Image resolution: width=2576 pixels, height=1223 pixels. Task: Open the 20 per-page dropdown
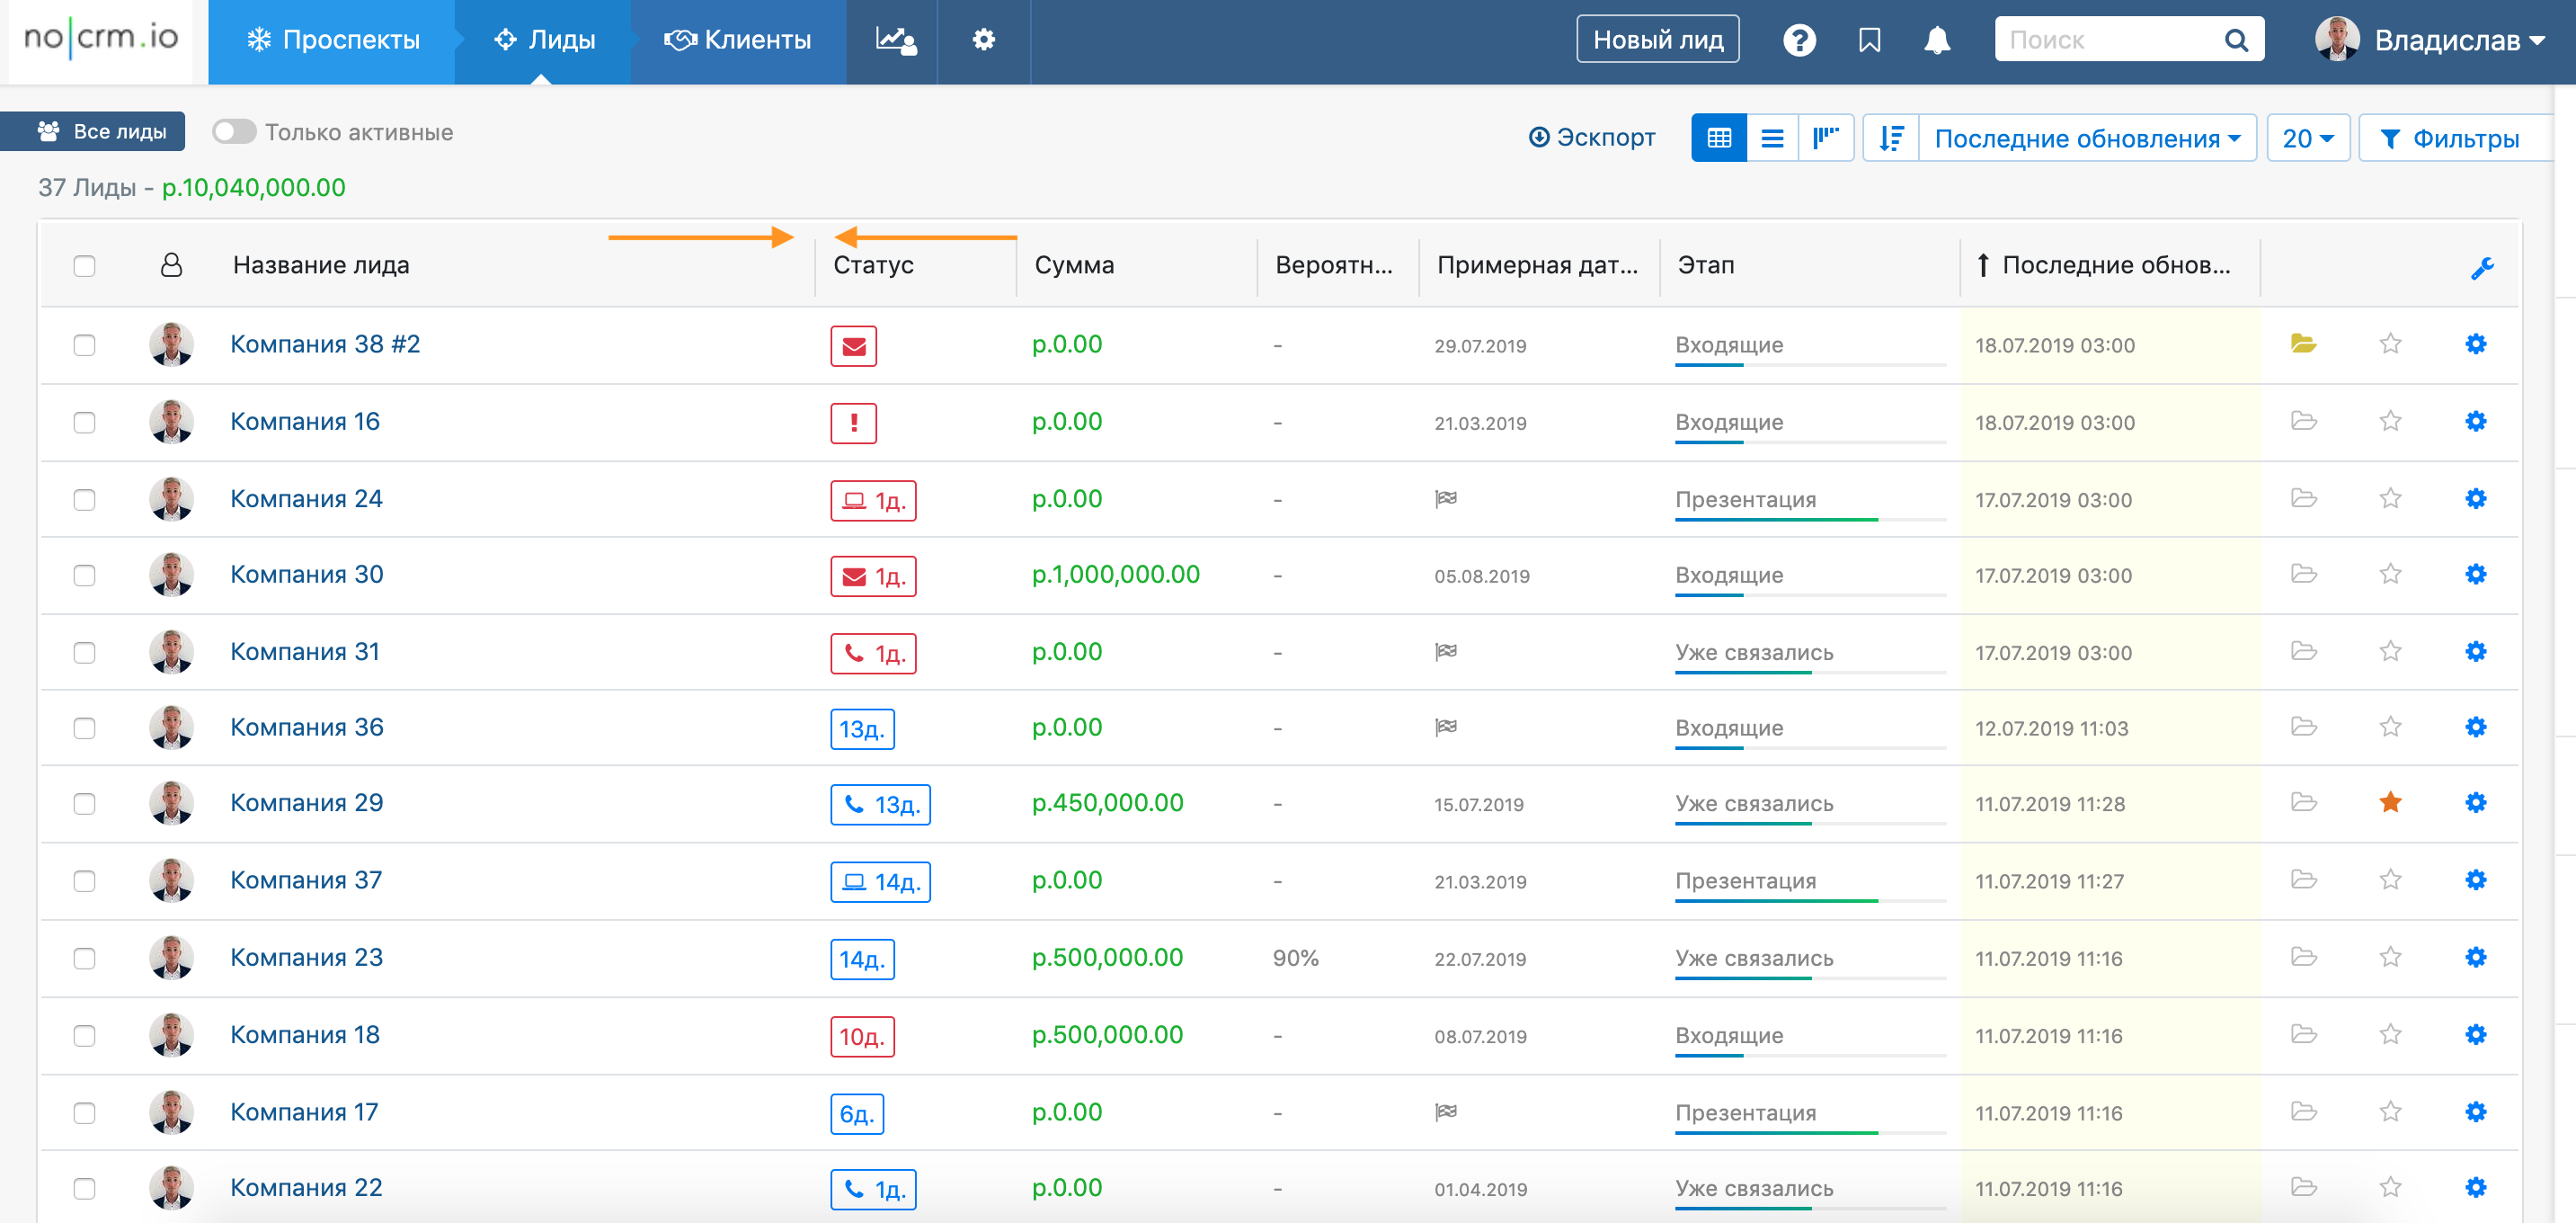point(2306,138)
